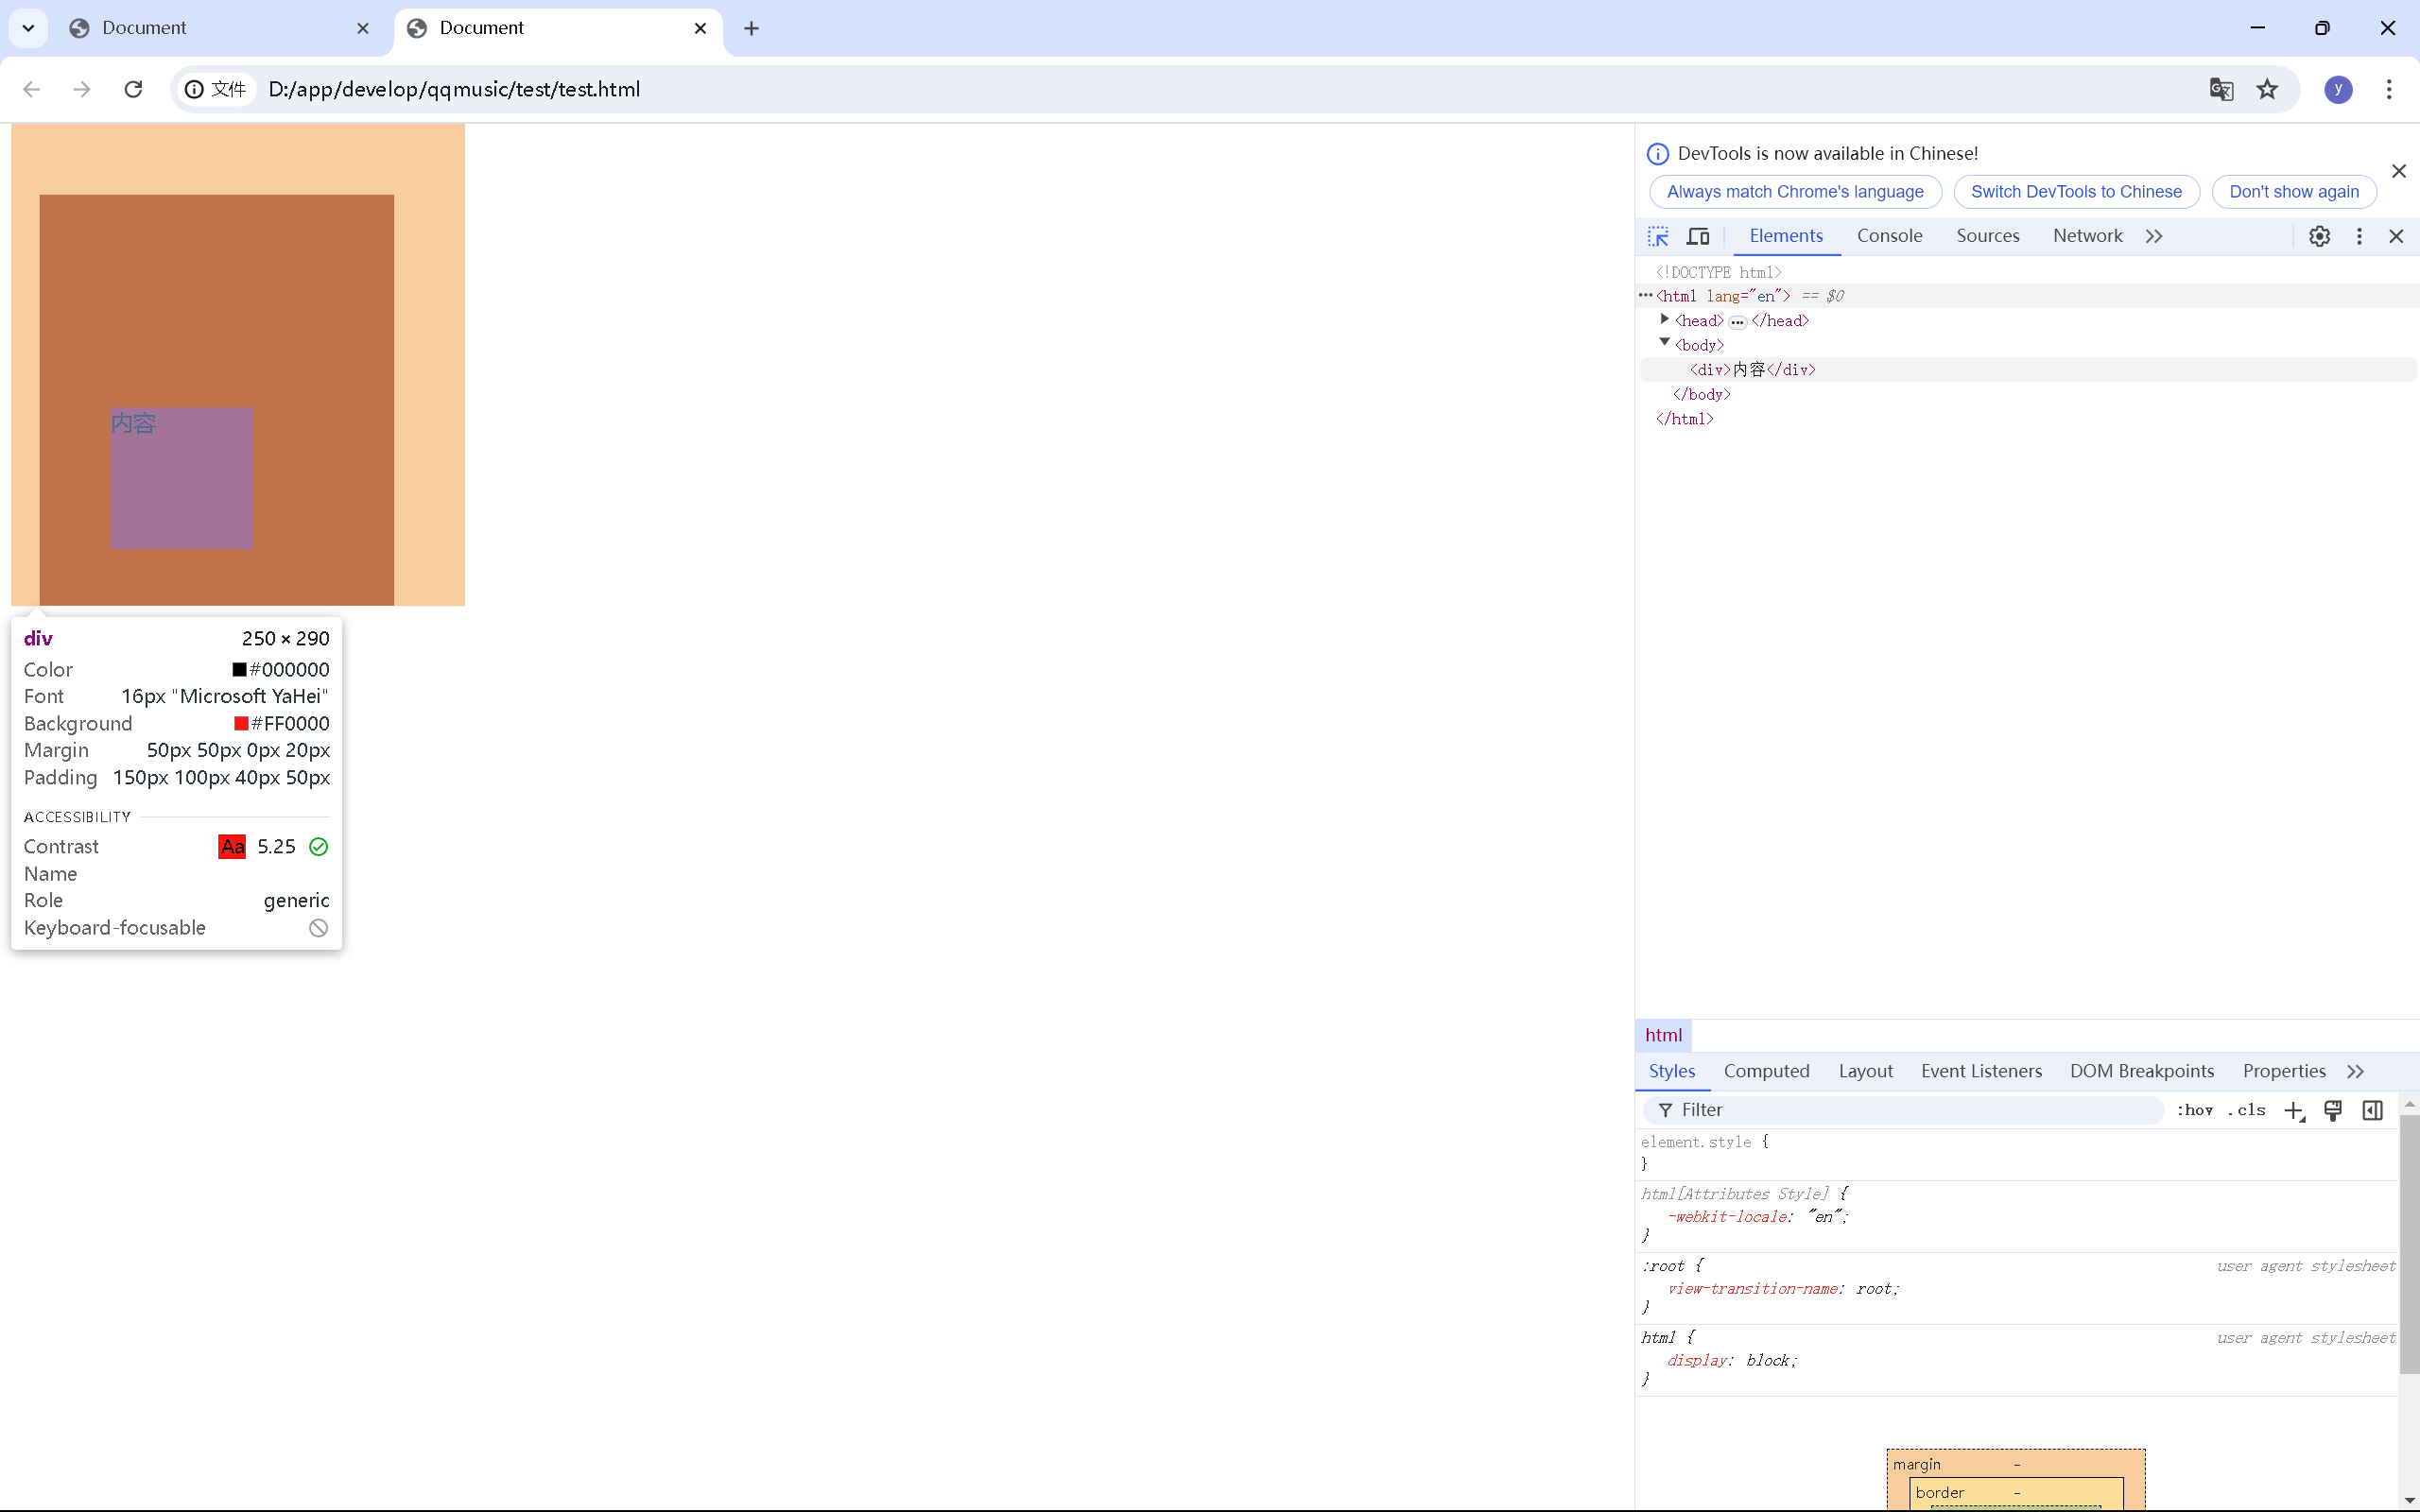Image resolution: width=2420 pixels, height=1512 pixels.
Task: Select the Computed styles tab
Action: pyautogui.click(x=1766, y=1071)
